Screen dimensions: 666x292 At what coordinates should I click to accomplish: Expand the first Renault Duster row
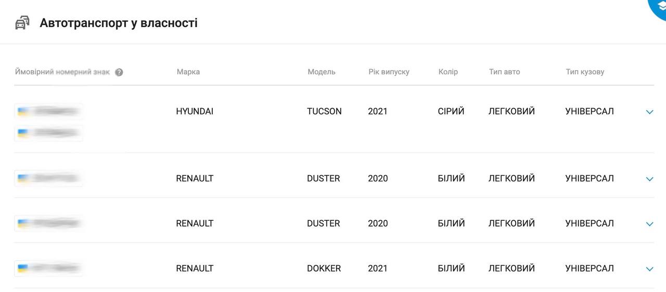[x=649, y=179]
